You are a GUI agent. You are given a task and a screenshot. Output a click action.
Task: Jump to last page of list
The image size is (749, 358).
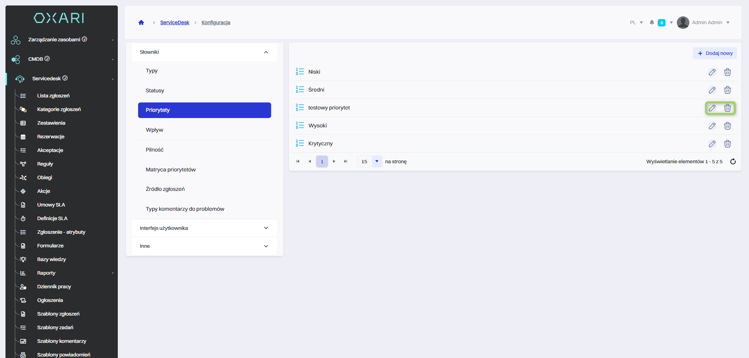[346, 161]
